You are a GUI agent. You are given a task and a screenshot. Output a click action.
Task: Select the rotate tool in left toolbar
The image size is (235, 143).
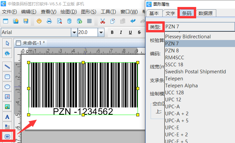(x=7, y=53)
